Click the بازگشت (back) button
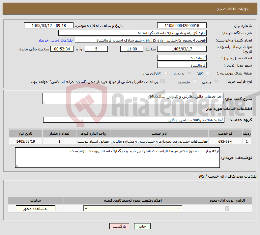The height and width of the screenshot is (235, 260). pos(119,226)
